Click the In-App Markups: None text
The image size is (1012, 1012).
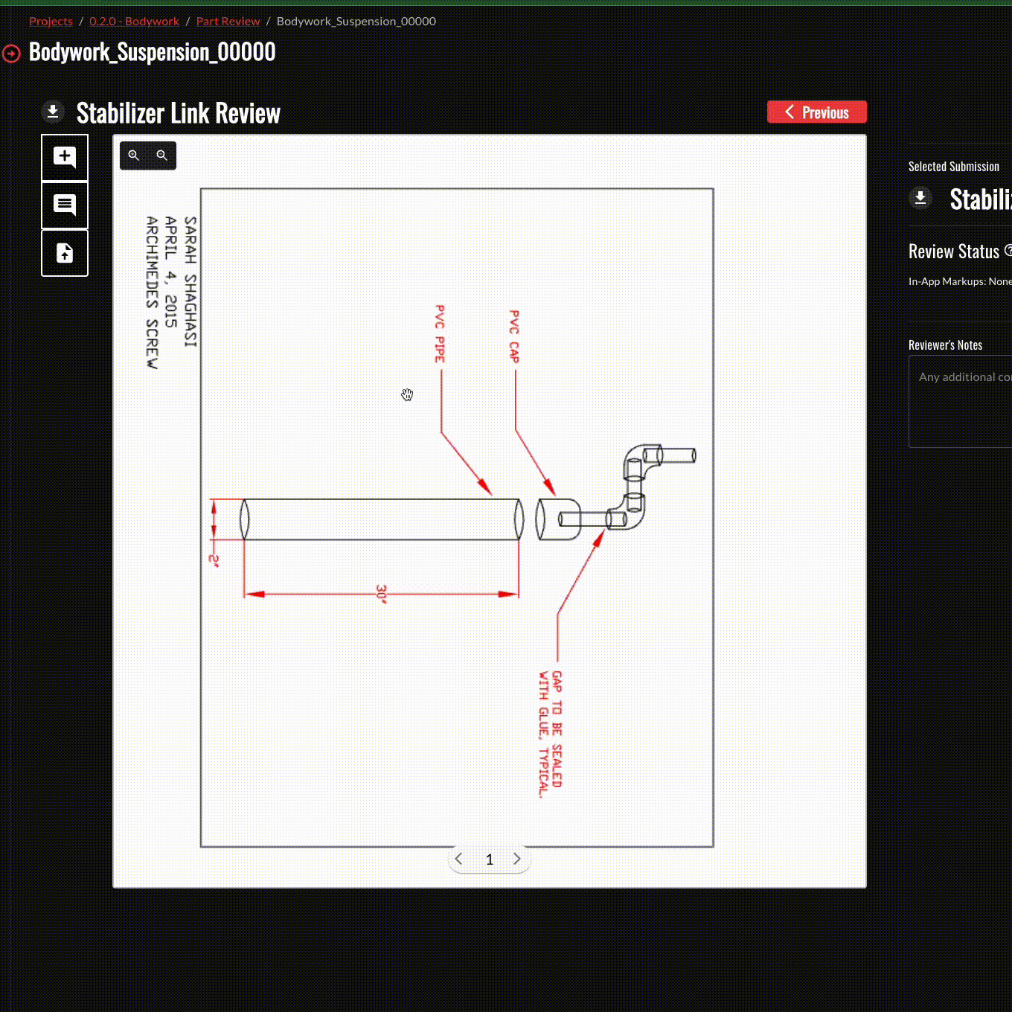pyautogui.click(x=960, y=281)
